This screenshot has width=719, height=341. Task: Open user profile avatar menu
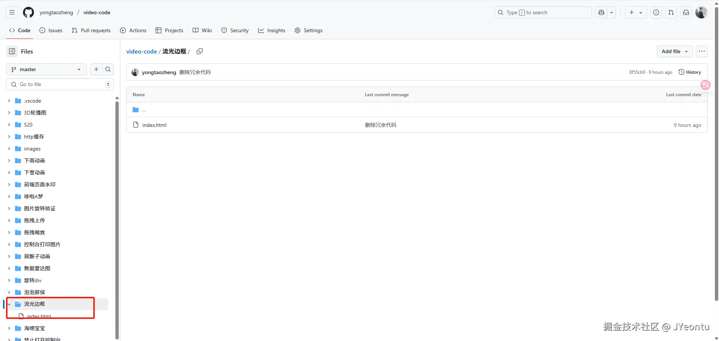tap(701, 12)
